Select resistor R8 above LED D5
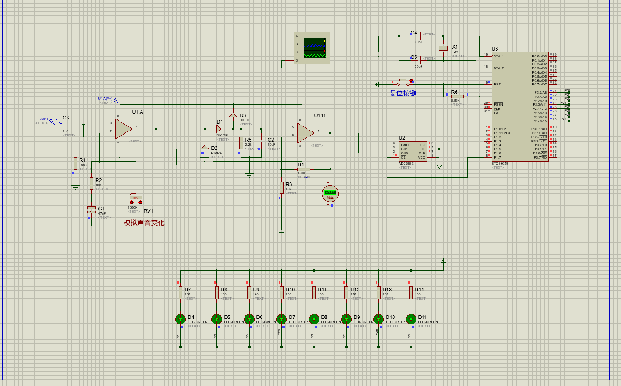The height and width of the screenshot is (386, 621). pos(217,293)
